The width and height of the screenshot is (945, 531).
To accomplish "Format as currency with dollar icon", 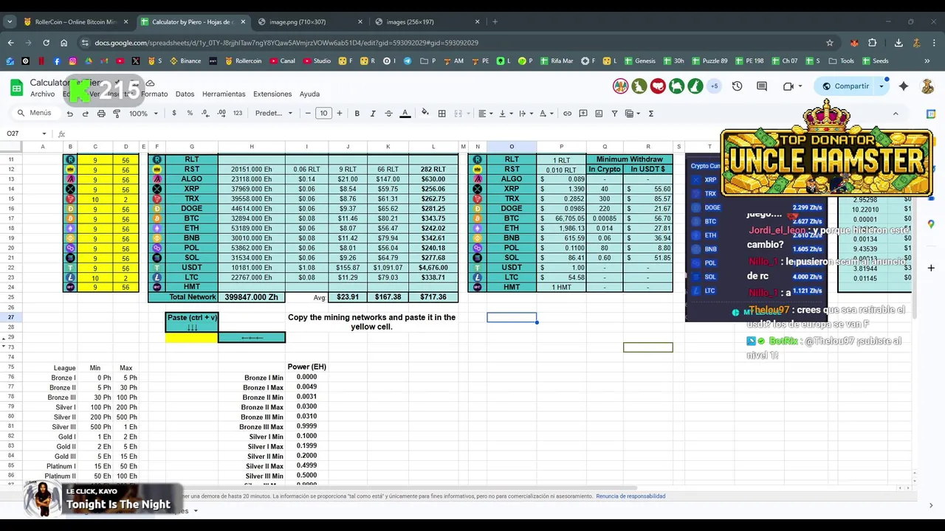I will pyautogui.click(x=174, y=114).
